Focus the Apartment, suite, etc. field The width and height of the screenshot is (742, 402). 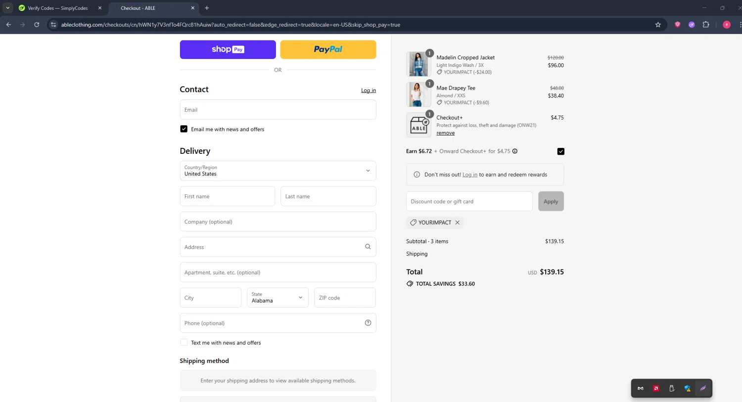tap(278, 272)
